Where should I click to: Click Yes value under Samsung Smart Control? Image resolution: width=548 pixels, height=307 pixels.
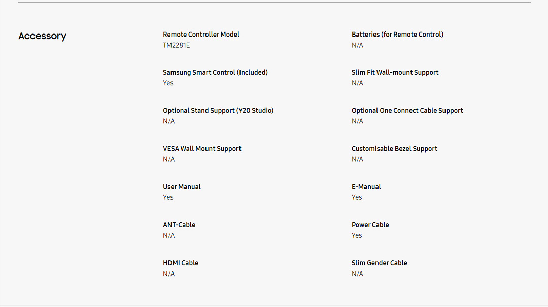[168, 83]
